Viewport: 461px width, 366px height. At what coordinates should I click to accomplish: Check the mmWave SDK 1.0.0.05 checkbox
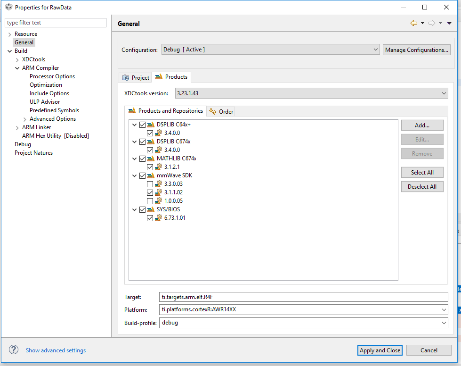pos(150,201)
